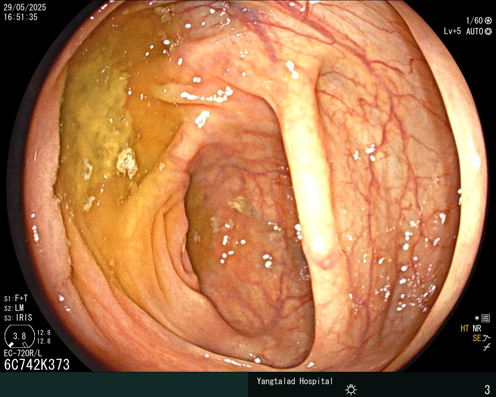Viewport: 496px width, 397px height.
Task: Click the scope model EC-720R/L
Action: [x=23, y=353]
